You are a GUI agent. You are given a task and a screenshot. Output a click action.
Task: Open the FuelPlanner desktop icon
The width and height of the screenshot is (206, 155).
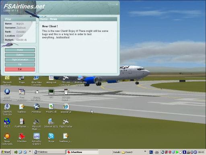click(x=22, y=123)
